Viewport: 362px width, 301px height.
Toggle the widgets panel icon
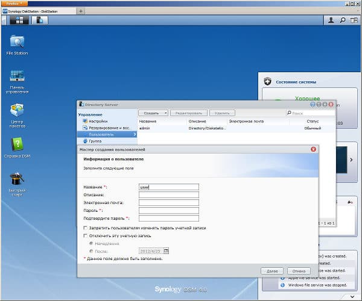tap(354, 20)
